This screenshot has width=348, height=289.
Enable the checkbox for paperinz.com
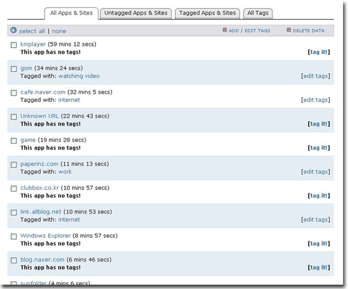14,165
